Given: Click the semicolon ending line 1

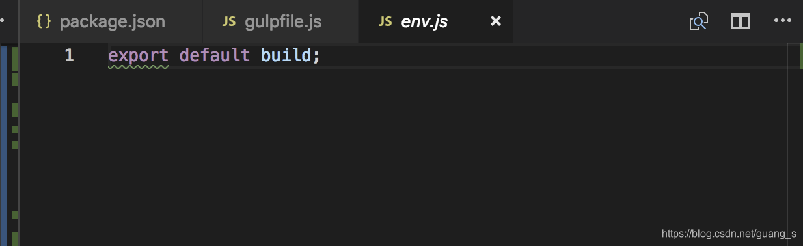Looking at the screenshot, I should (x=317, y=57).
